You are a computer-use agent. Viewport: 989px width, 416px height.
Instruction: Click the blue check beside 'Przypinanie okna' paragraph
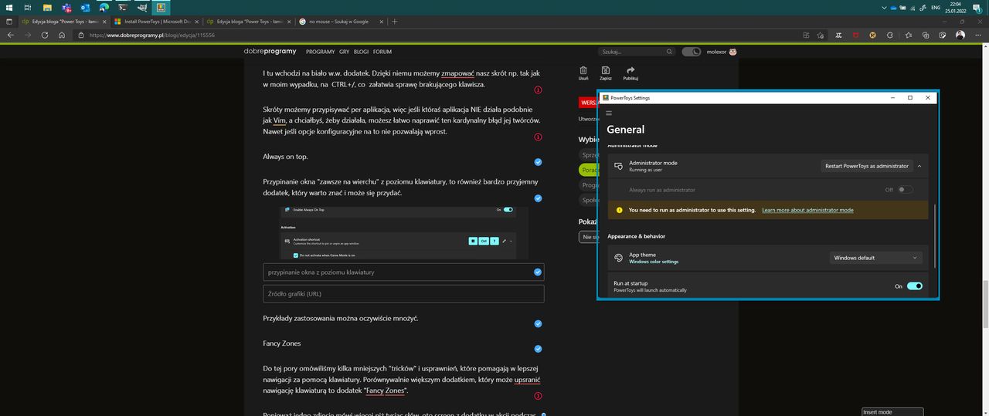(538, 198)
